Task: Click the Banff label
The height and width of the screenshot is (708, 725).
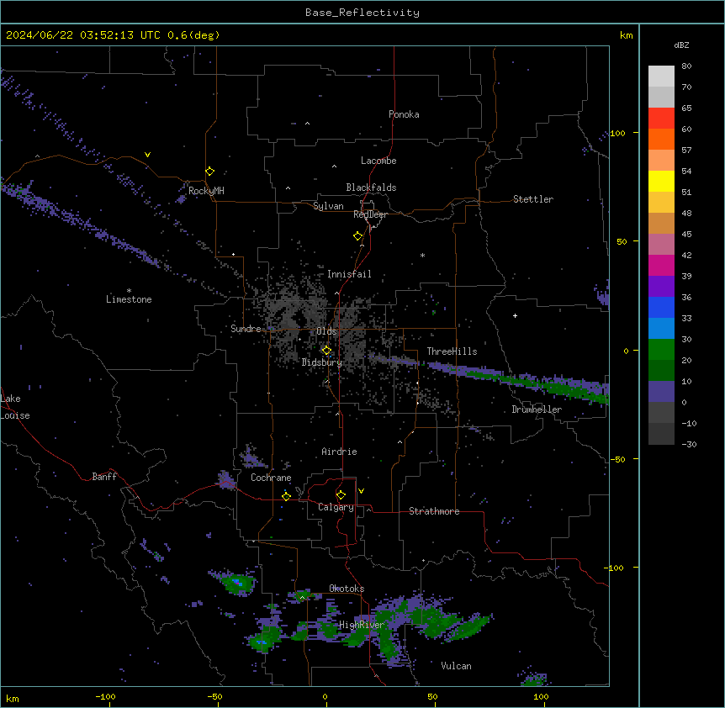Action: [104, 477]
